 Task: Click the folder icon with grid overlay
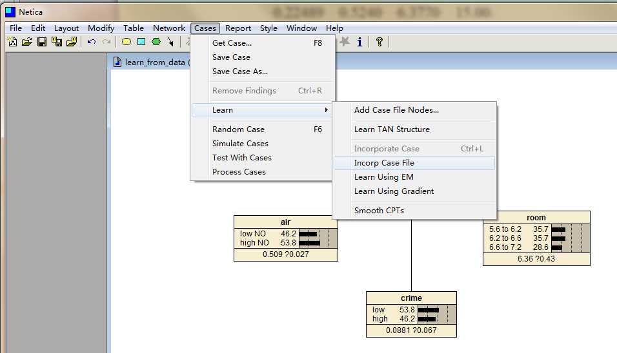(x=72, y=42)
